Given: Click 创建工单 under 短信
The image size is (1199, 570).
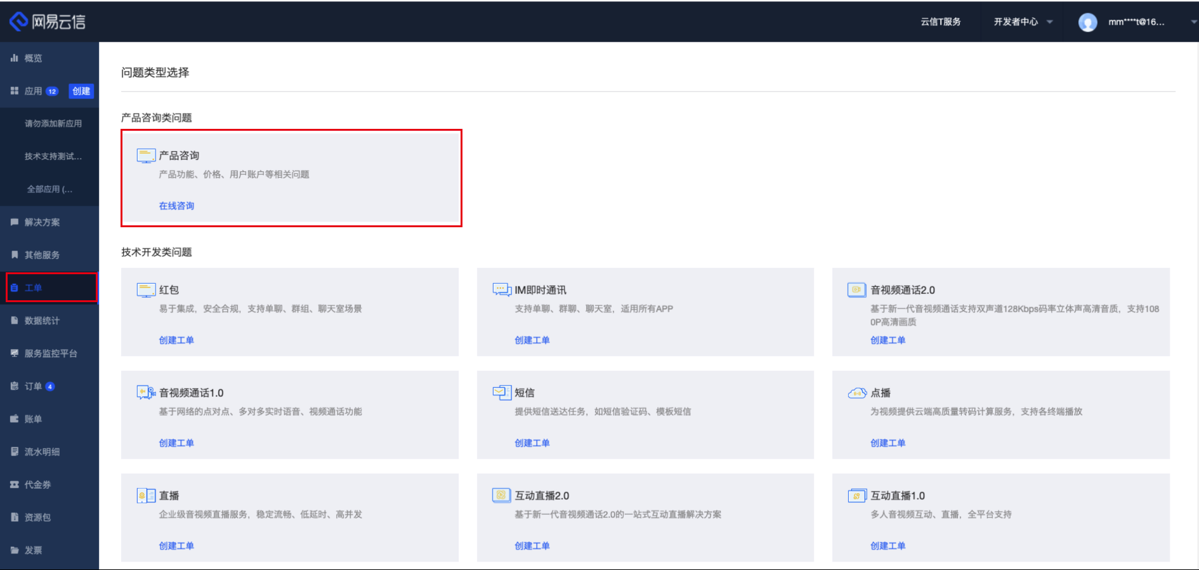Looking at the screenshot, I should pyautogui.click(x=532, y=443).
